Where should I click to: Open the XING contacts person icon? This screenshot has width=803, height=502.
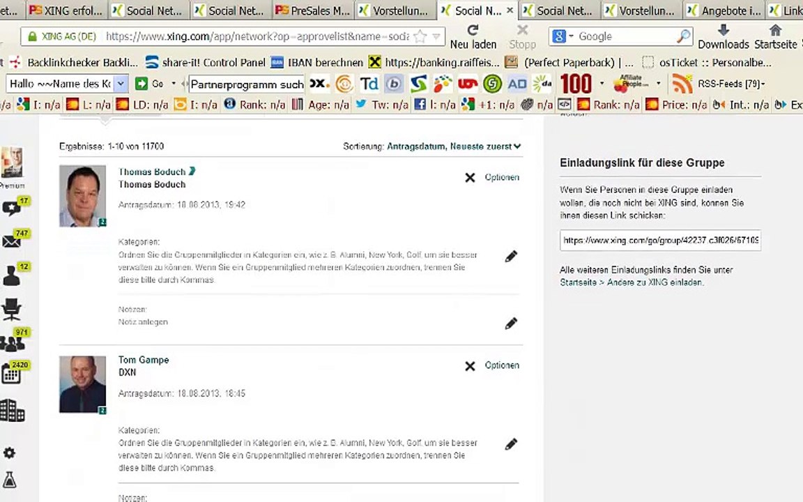coord(11,275)
